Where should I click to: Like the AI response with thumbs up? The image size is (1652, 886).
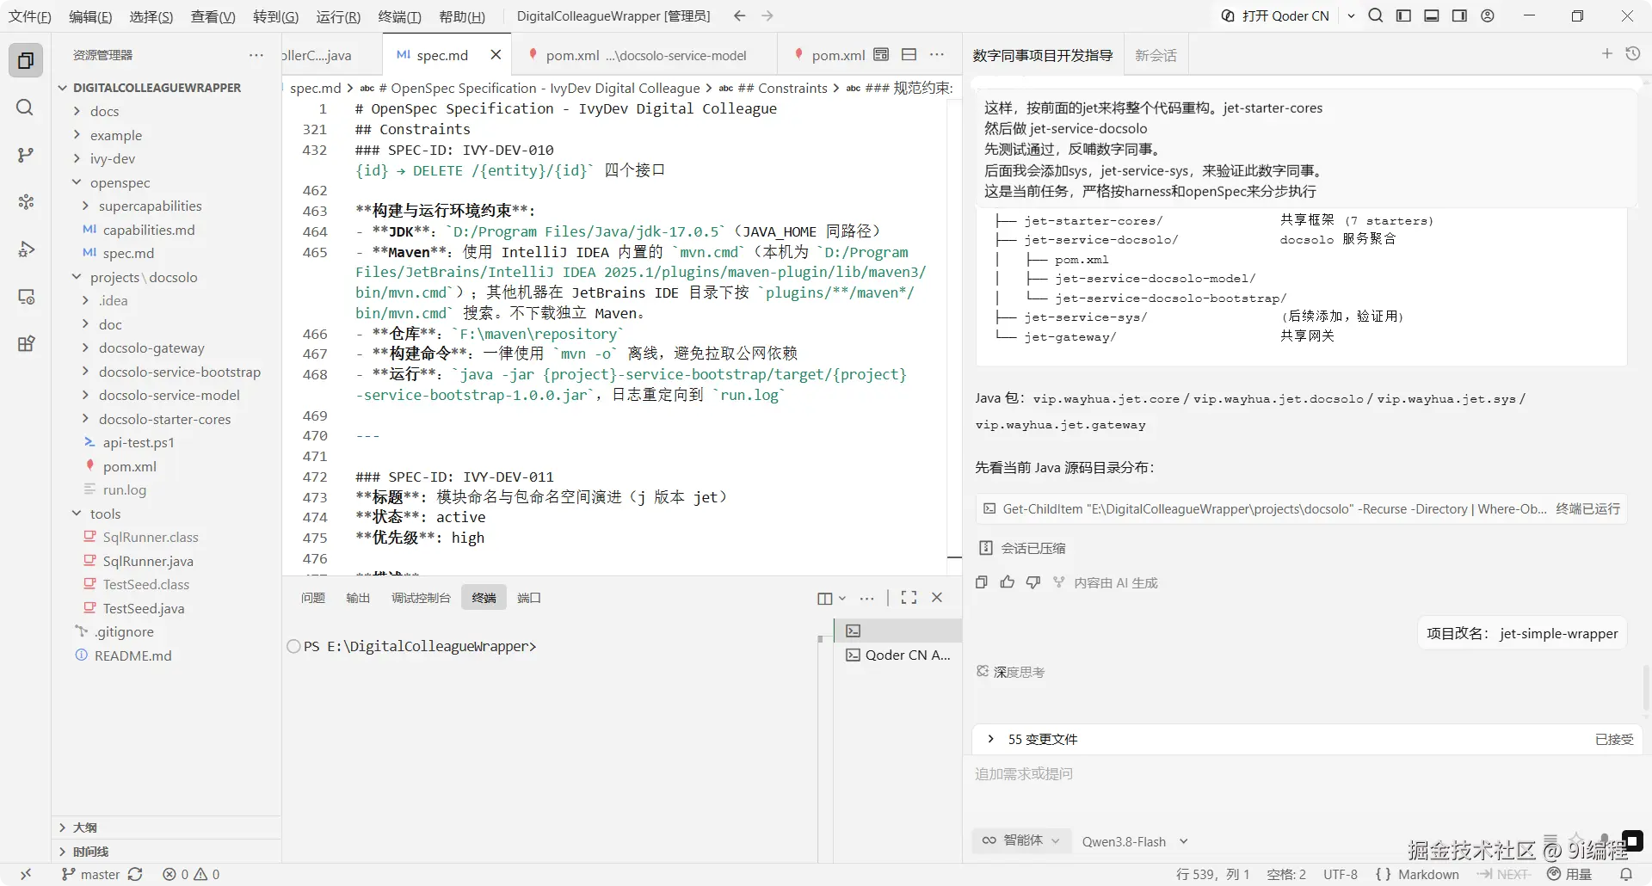pos(1008,582)
